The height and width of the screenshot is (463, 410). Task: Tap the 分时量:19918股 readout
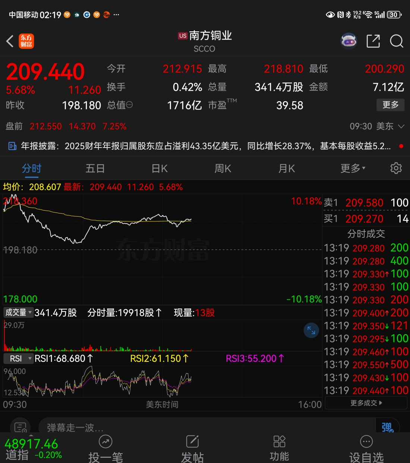(124, 313)
